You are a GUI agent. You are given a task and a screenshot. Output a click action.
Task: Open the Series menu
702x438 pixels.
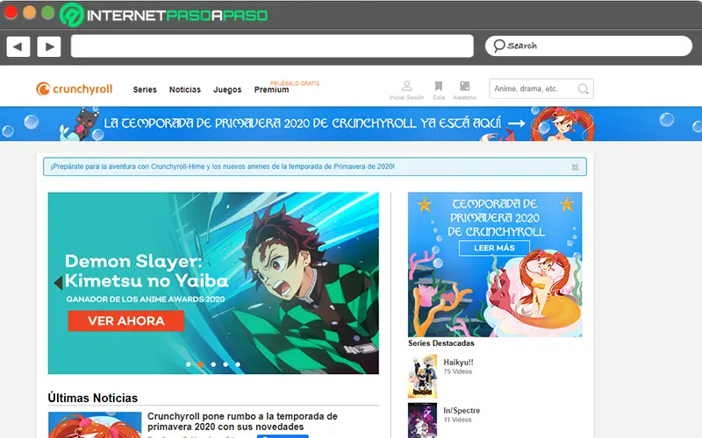coord(145,89)
